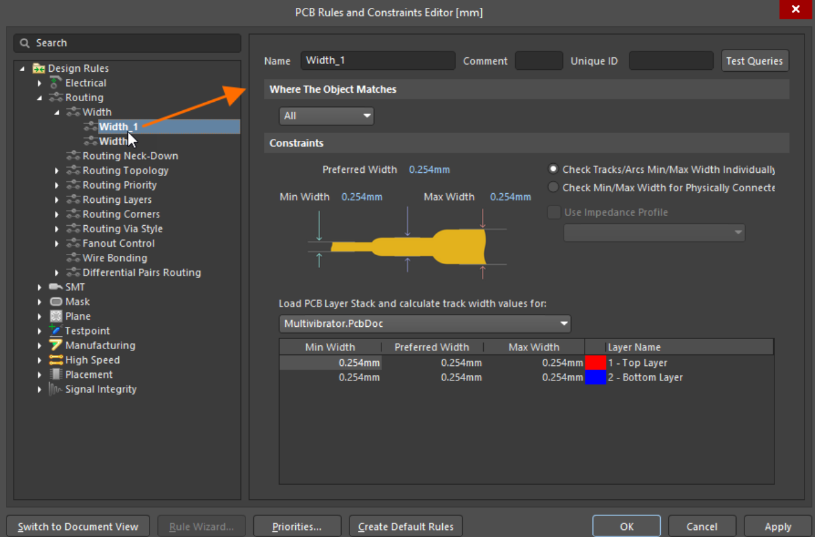Click the Testpoint category icon
815x537 pixels.
[56, 331]
